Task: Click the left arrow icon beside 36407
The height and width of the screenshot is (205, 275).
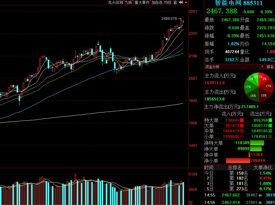Action: pos(260,195)
